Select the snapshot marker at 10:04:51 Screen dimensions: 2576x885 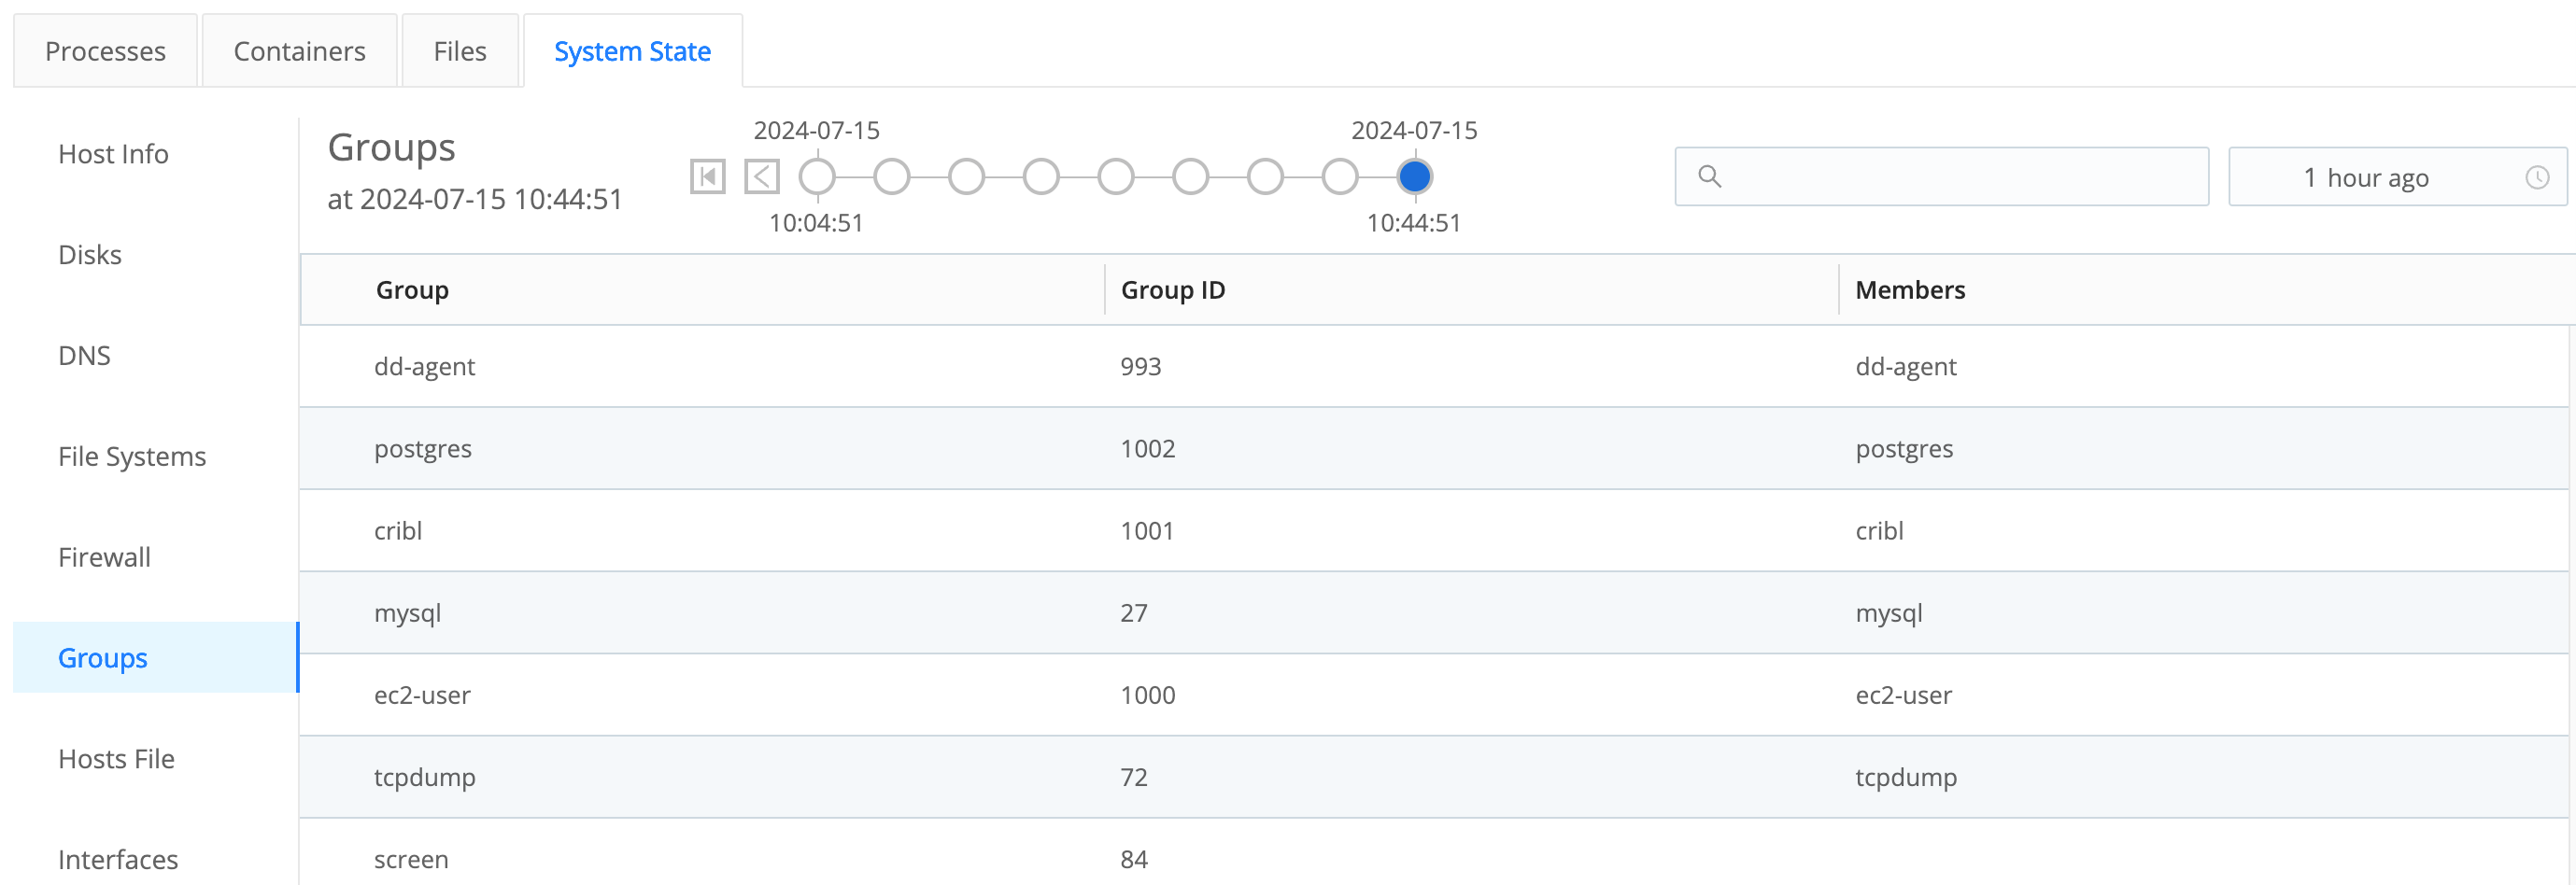click(817, 176)
